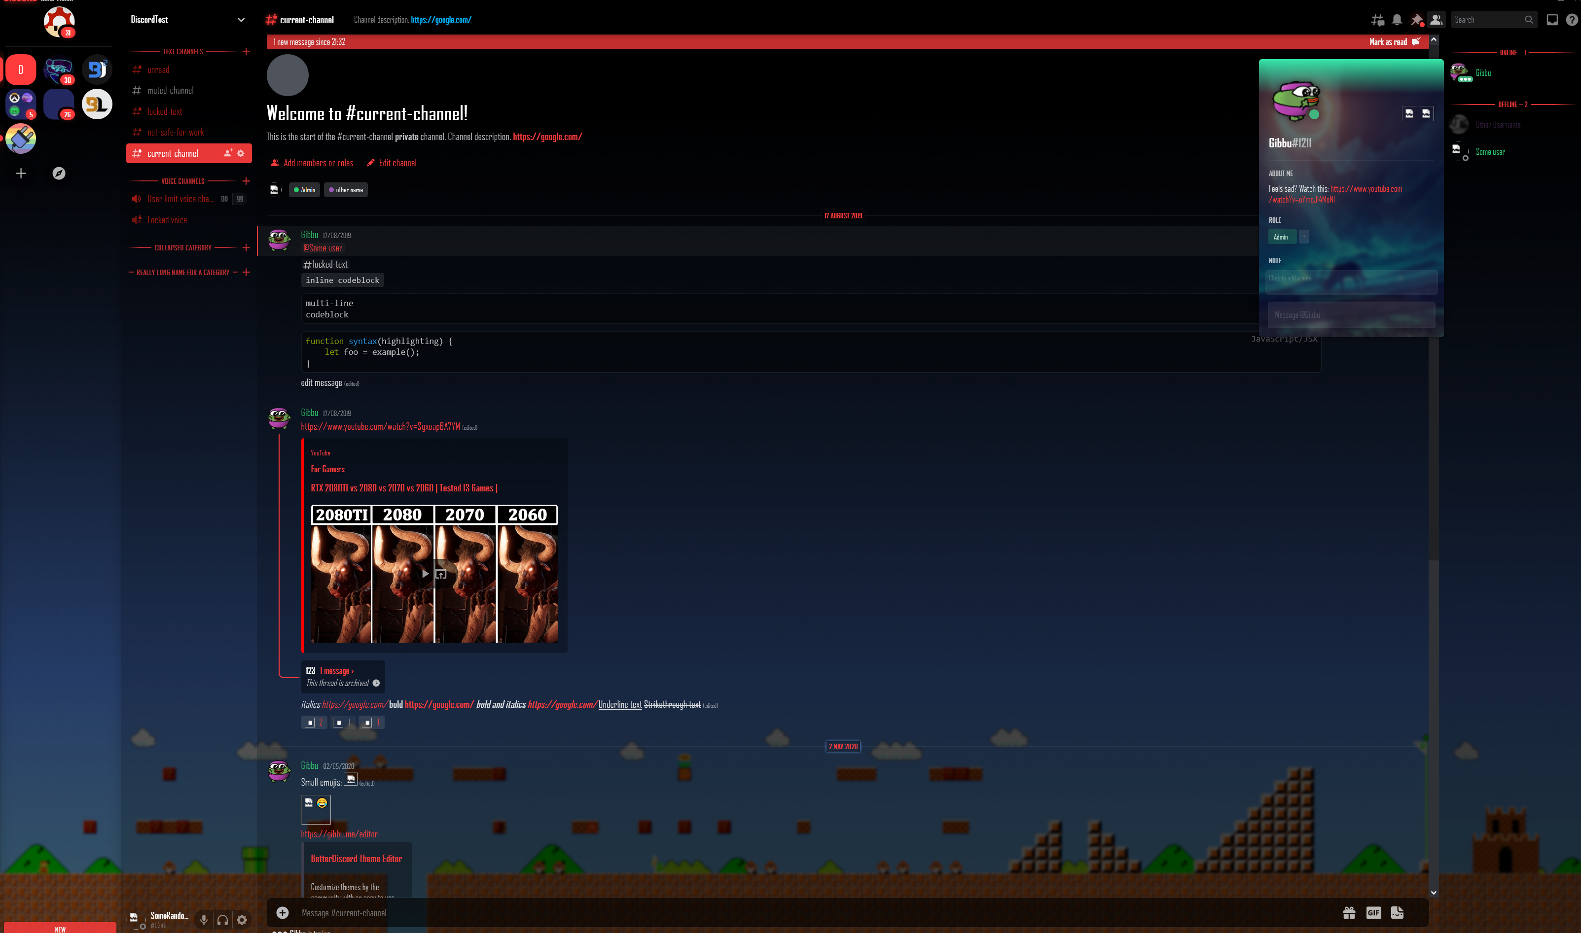
Task: Click the add server plus icon in sidebar
Action: pyautogui.click(x=20, y=172)
